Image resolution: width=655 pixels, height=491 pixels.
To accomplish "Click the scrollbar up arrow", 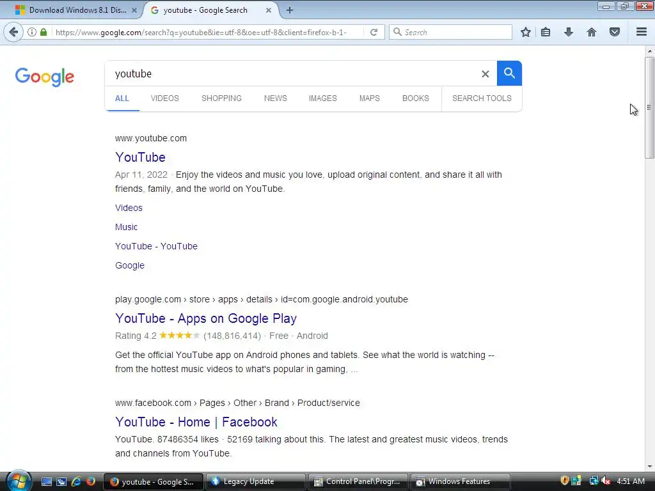I will (x=649, y=51).
